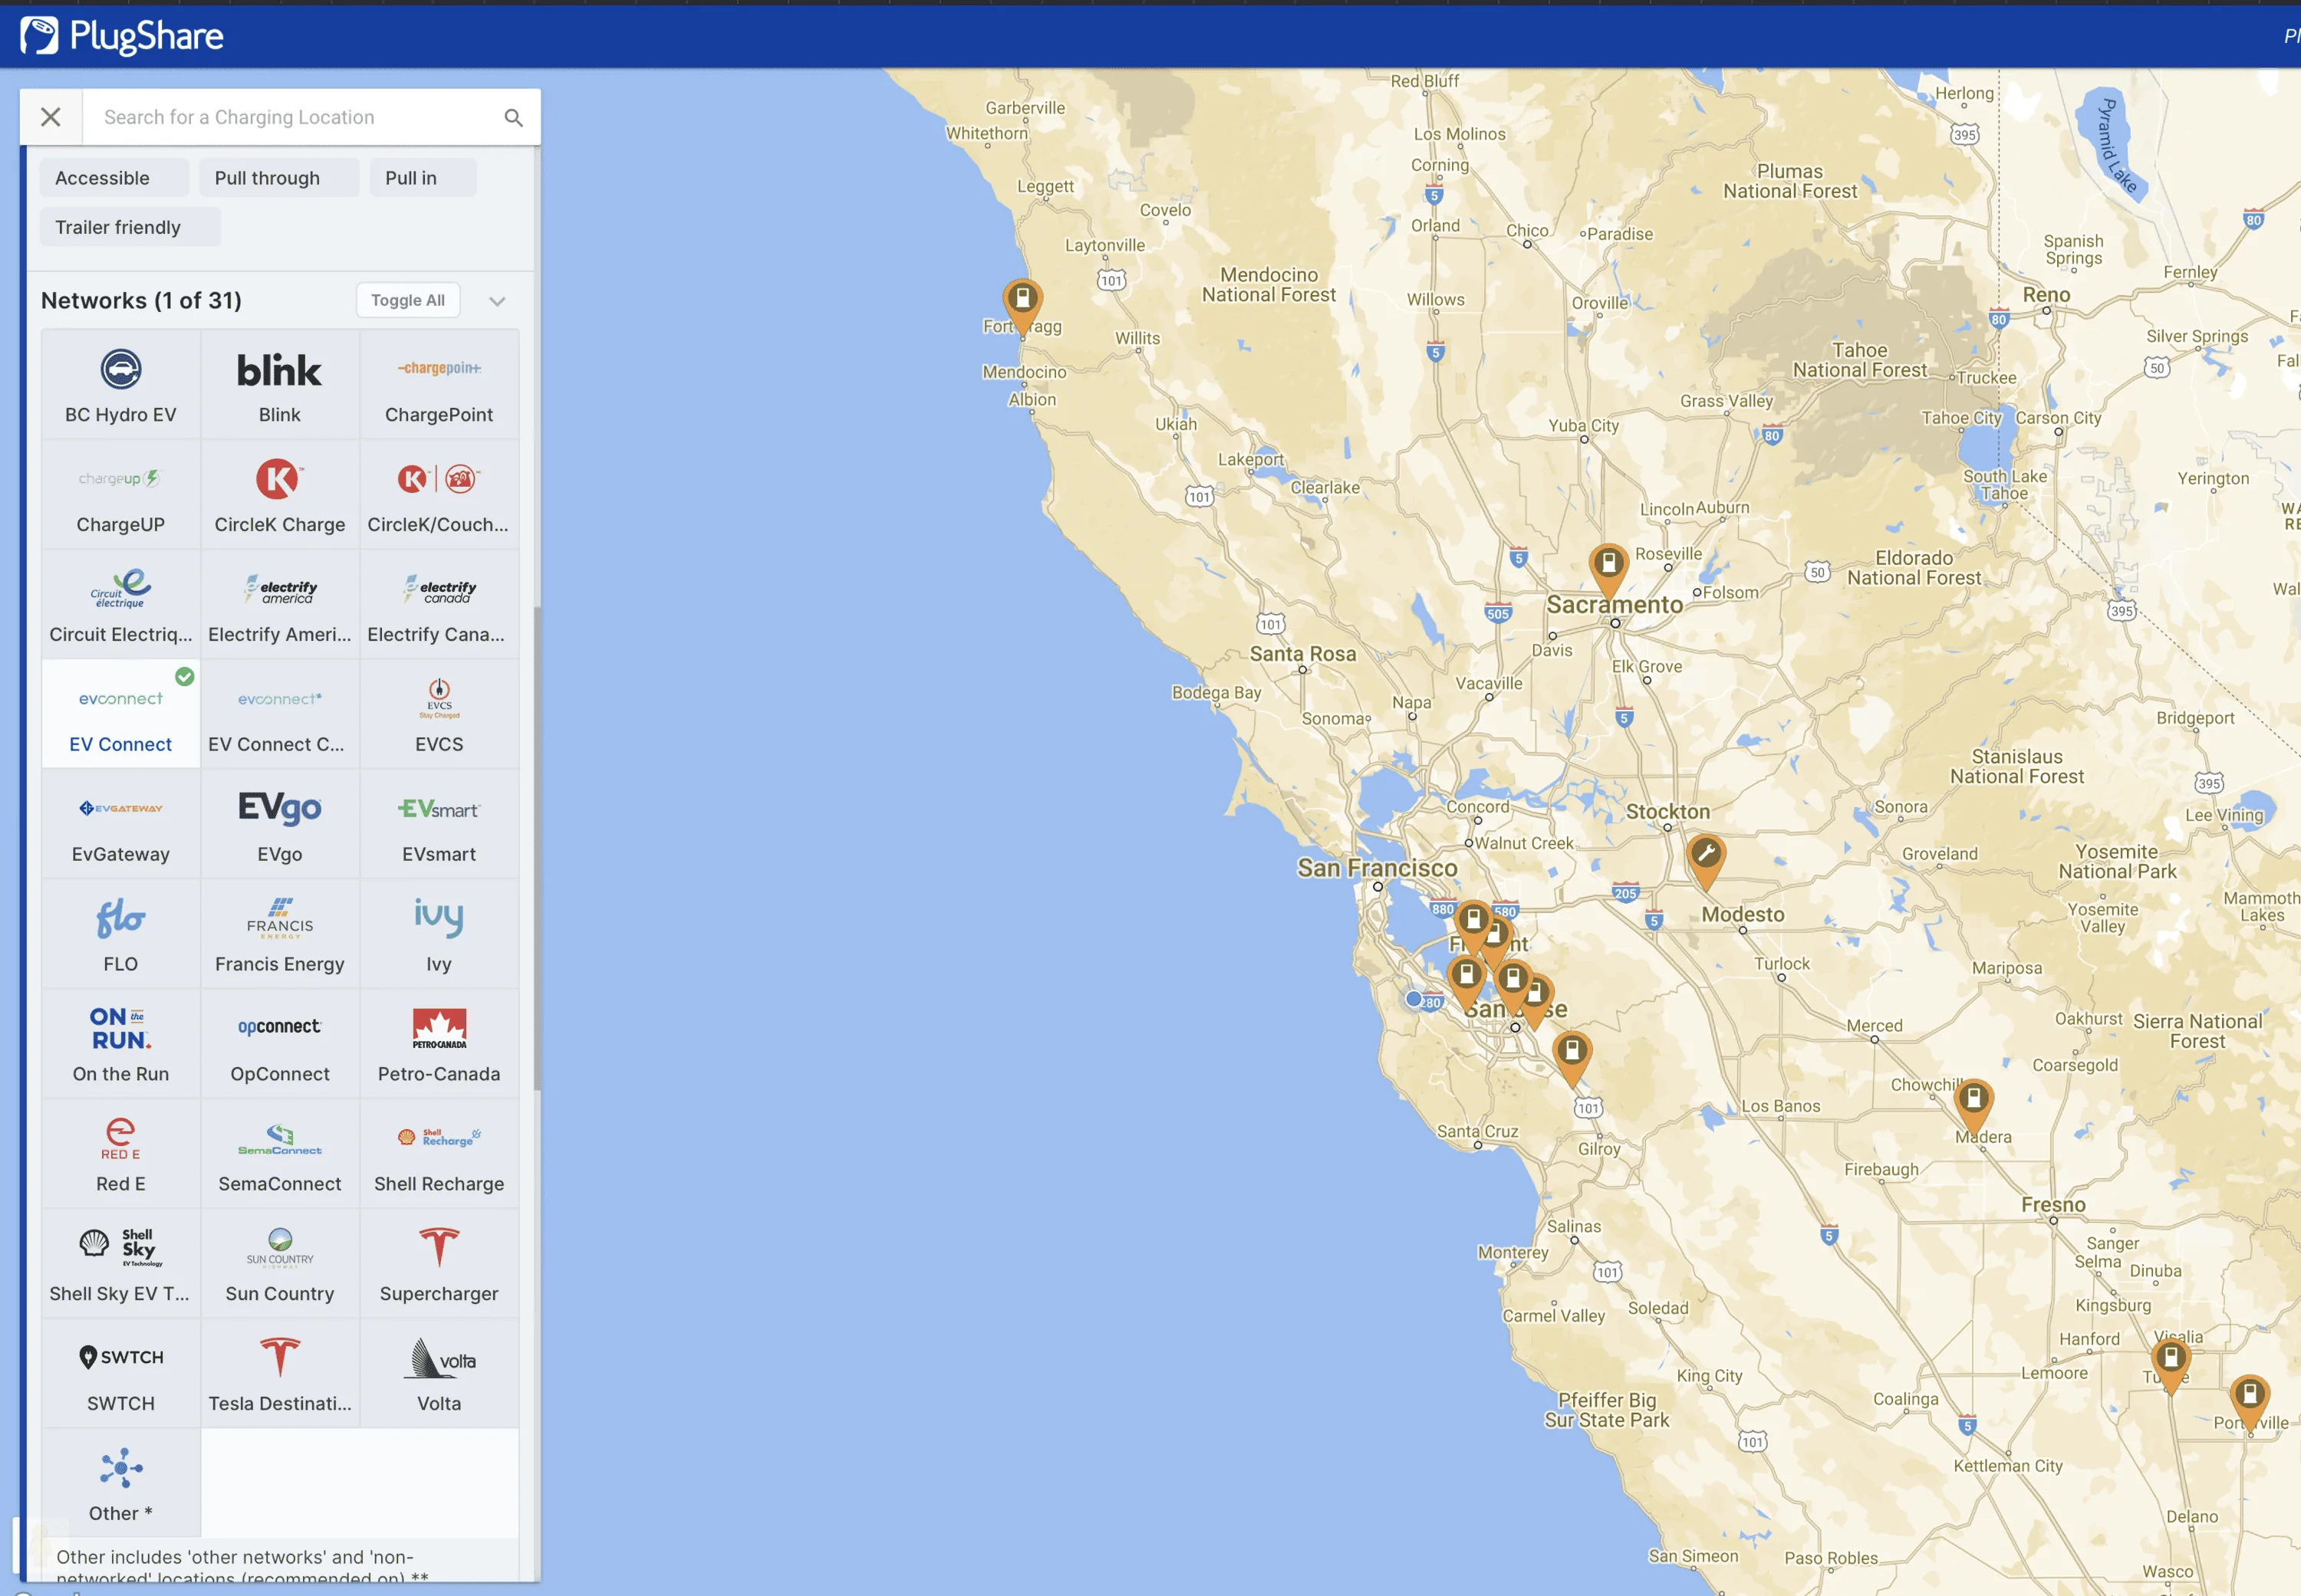This screenshot has height=1596, width=2301.
Task: Select the Tesla Destination network
Action: click(x=280, y=1374)
